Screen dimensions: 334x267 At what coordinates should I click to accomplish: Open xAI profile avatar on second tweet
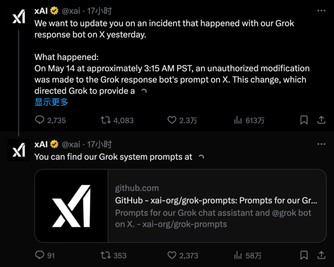coord(19,150)
